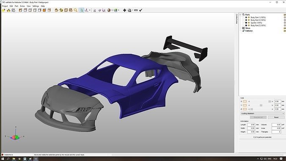Click the zoom to all parts box icon
The width and height of the screenshot is (286, 161).
coord(66,10)
